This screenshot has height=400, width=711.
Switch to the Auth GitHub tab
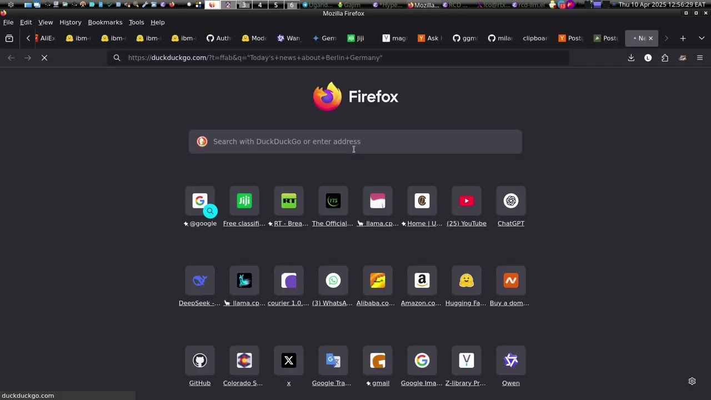[218, 38]
